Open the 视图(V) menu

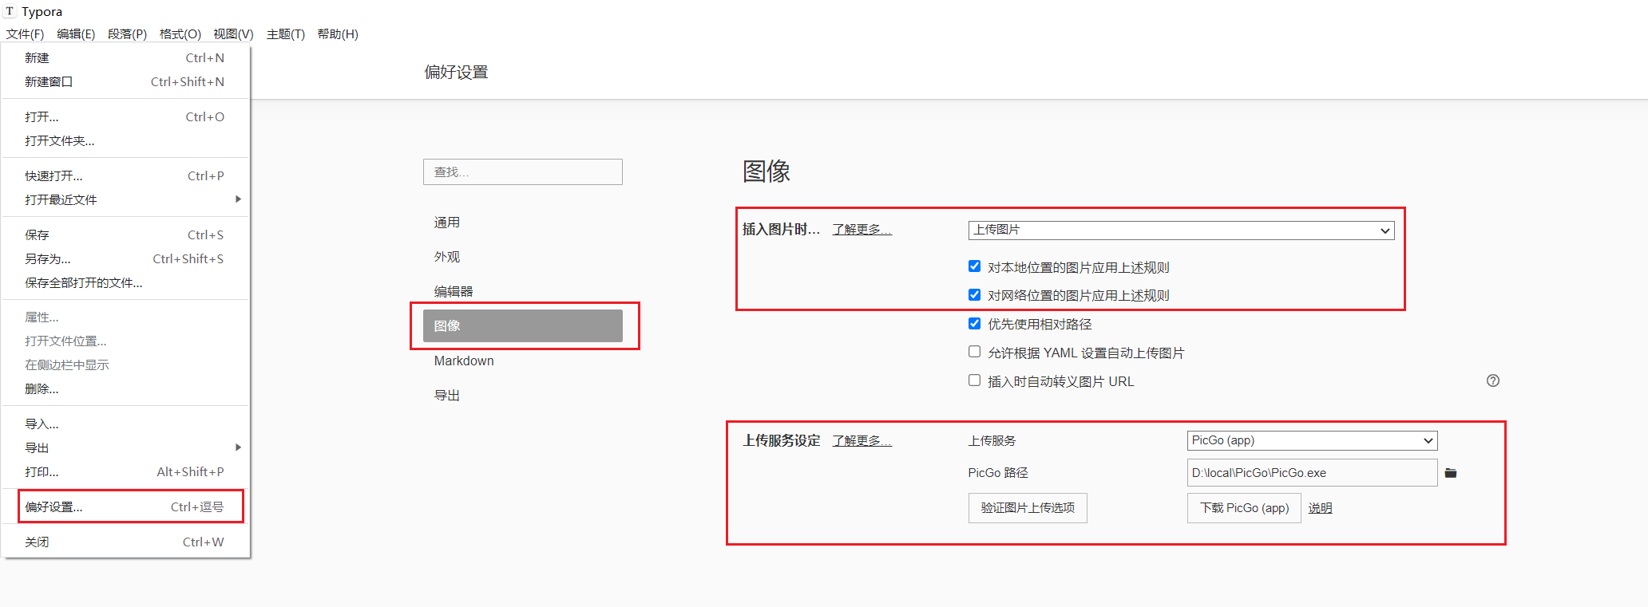233,34
